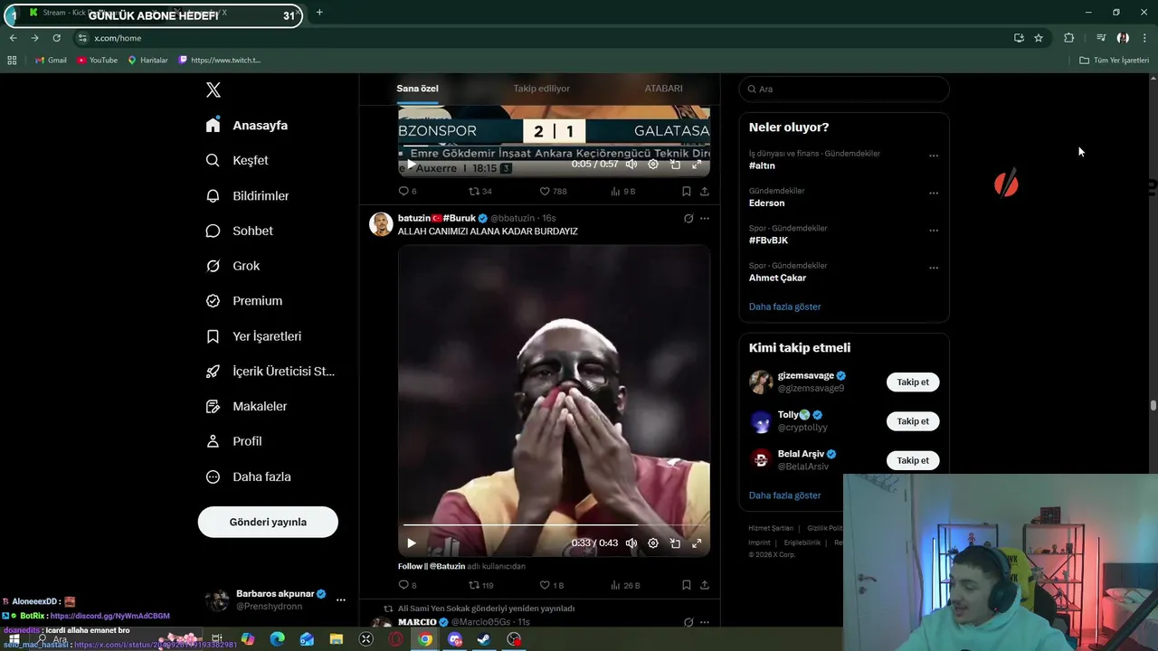Show more suggestions under Kimi takip etmeli
The width and height of the screenshot is (1158, 651).
(784, 495)
